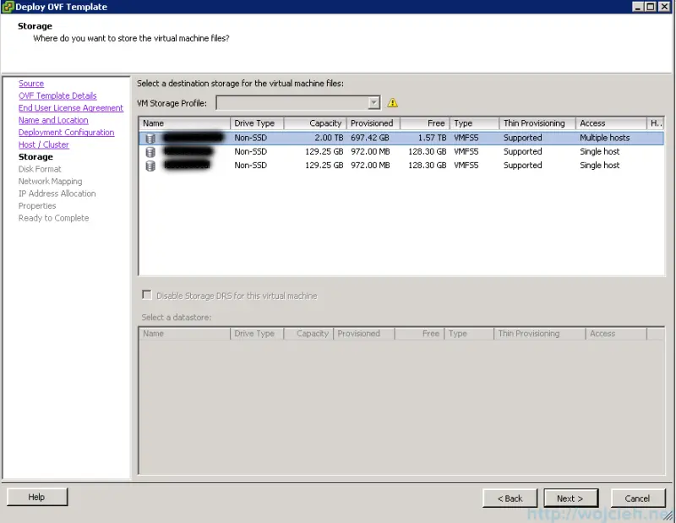Click the datastore icon on the second storage row
Image resolution: width=676 pixels, height=523 pixels.
click(150, 151)
